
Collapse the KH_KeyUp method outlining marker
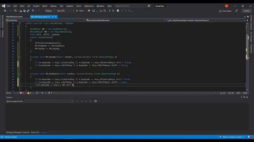pos(19,57)
